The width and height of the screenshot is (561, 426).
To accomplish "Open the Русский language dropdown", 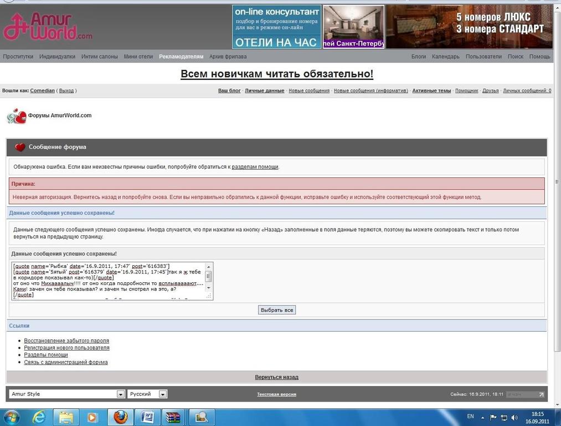I will pos(163,394).
